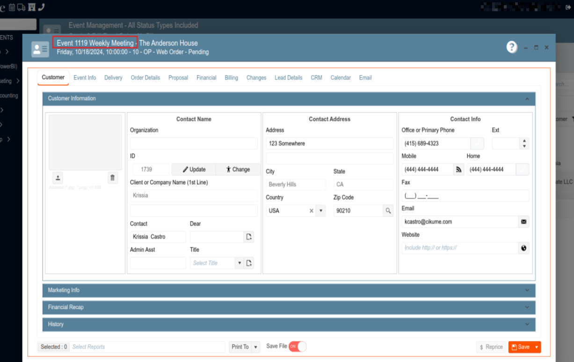This screenshot has height=362, width=574.
Task: Clear the USA country selection
Action: [312, 211]
